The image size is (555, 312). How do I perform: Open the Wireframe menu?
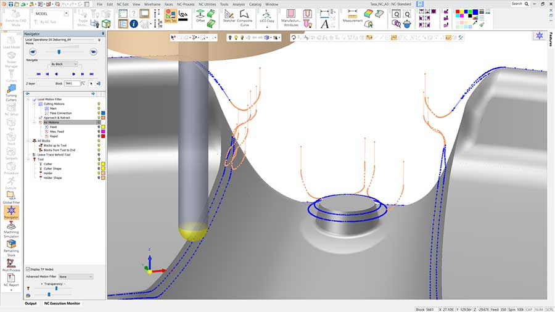point(152,4)
